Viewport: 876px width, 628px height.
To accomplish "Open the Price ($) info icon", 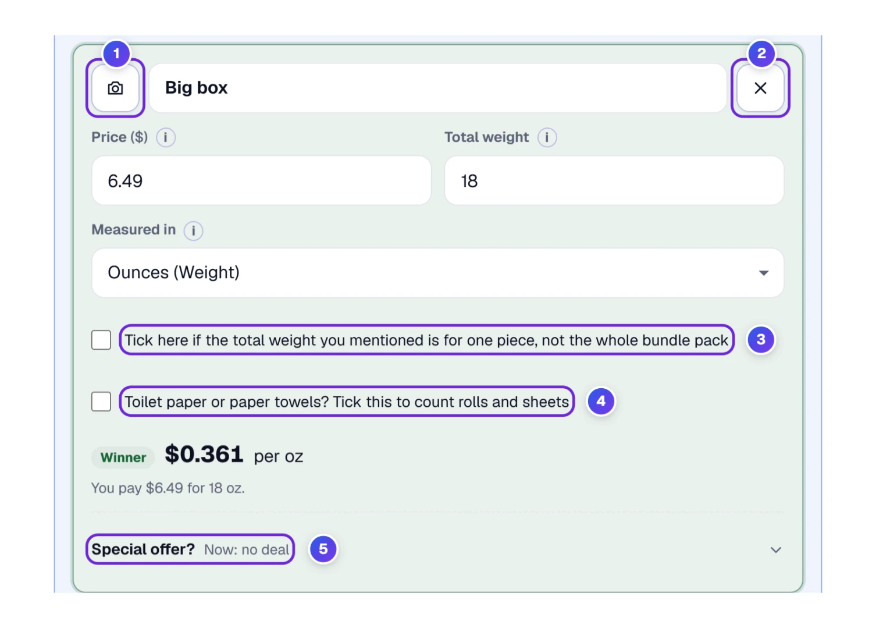I will (x=166, y=137).
